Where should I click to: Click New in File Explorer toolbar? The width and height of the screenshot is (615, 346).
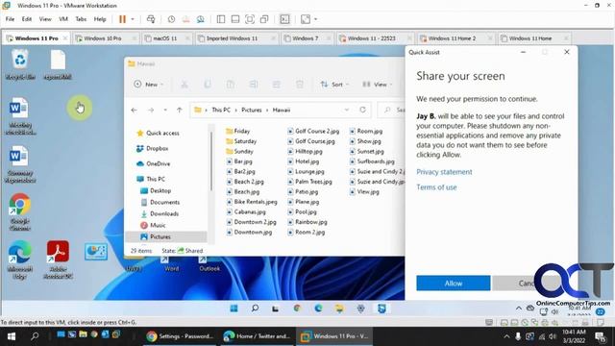tap(149, 85)
